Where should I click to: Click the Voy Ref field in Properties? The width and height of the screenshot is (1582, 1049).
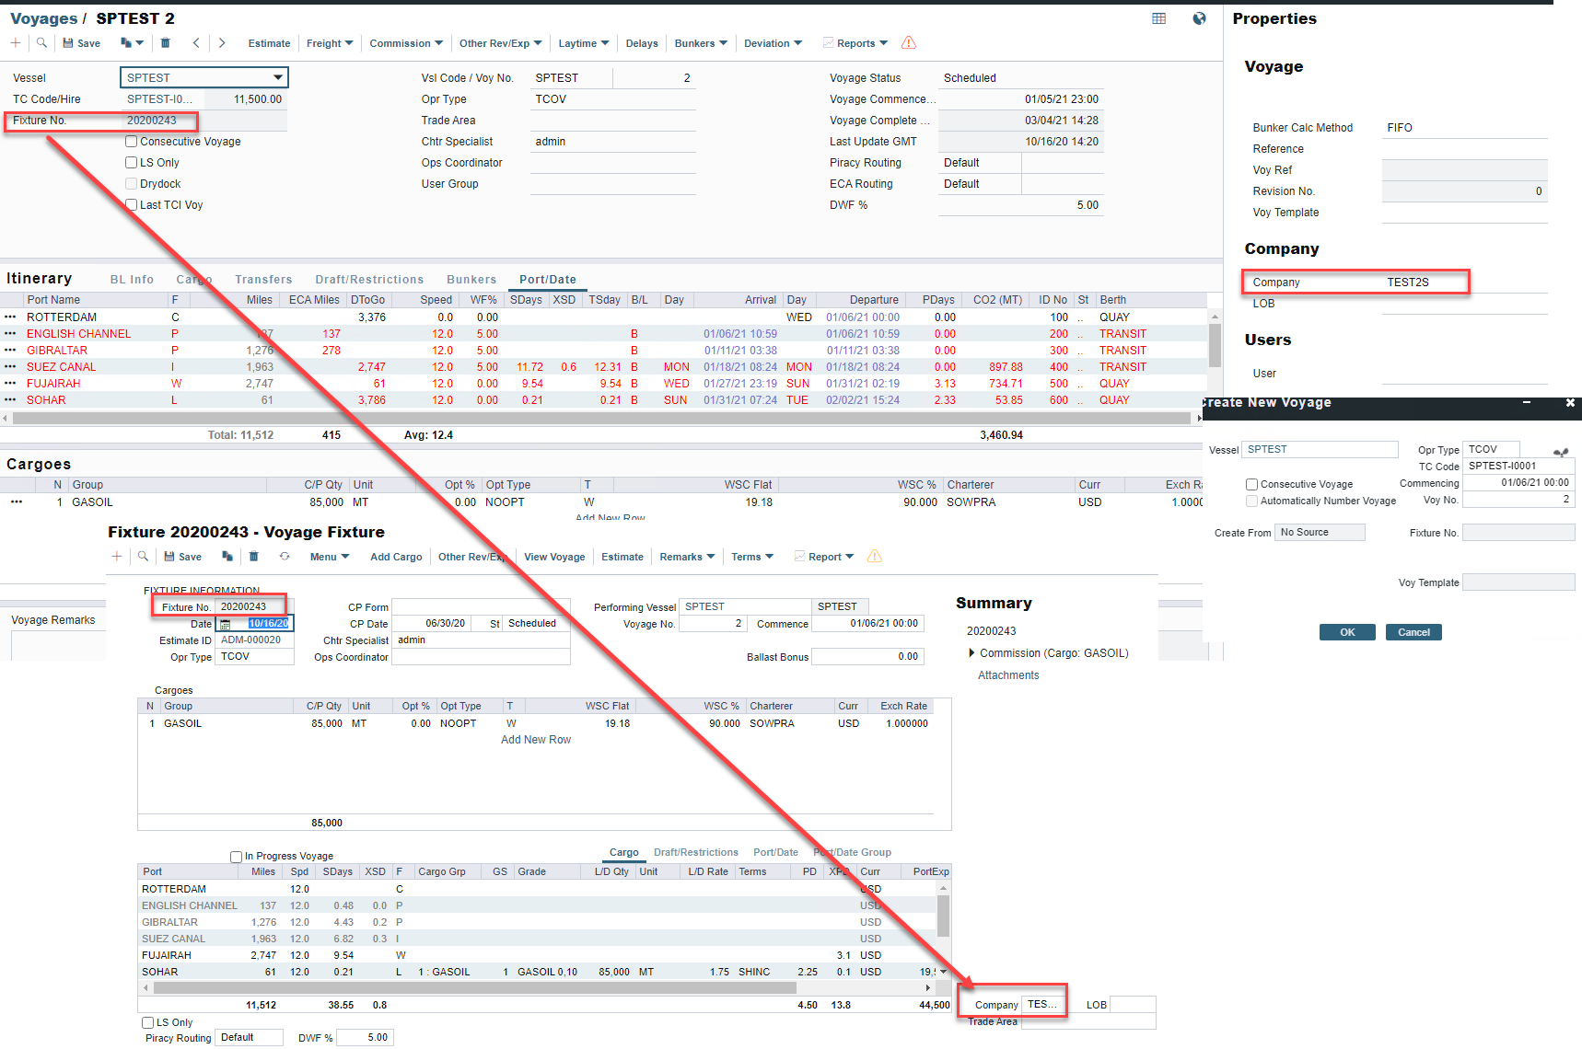pyautogui.click(x=1463, y=170)
